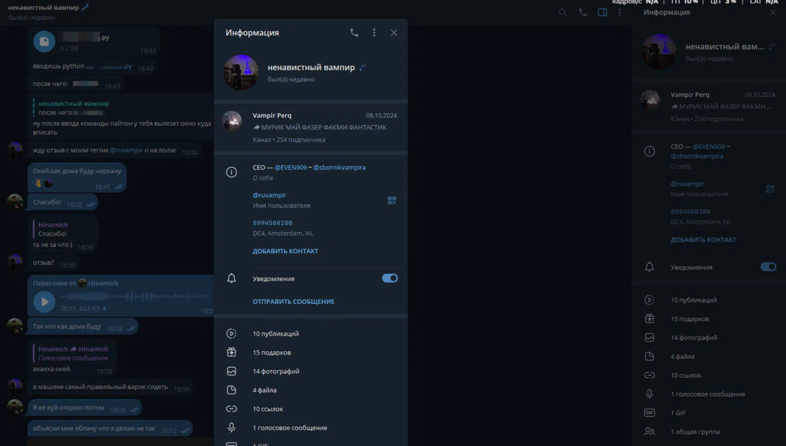Image resolution: width=786 pixels, height=446 pixels.
Task: Click the info icon next to the bio in the modal
Action: click(231, 172)
